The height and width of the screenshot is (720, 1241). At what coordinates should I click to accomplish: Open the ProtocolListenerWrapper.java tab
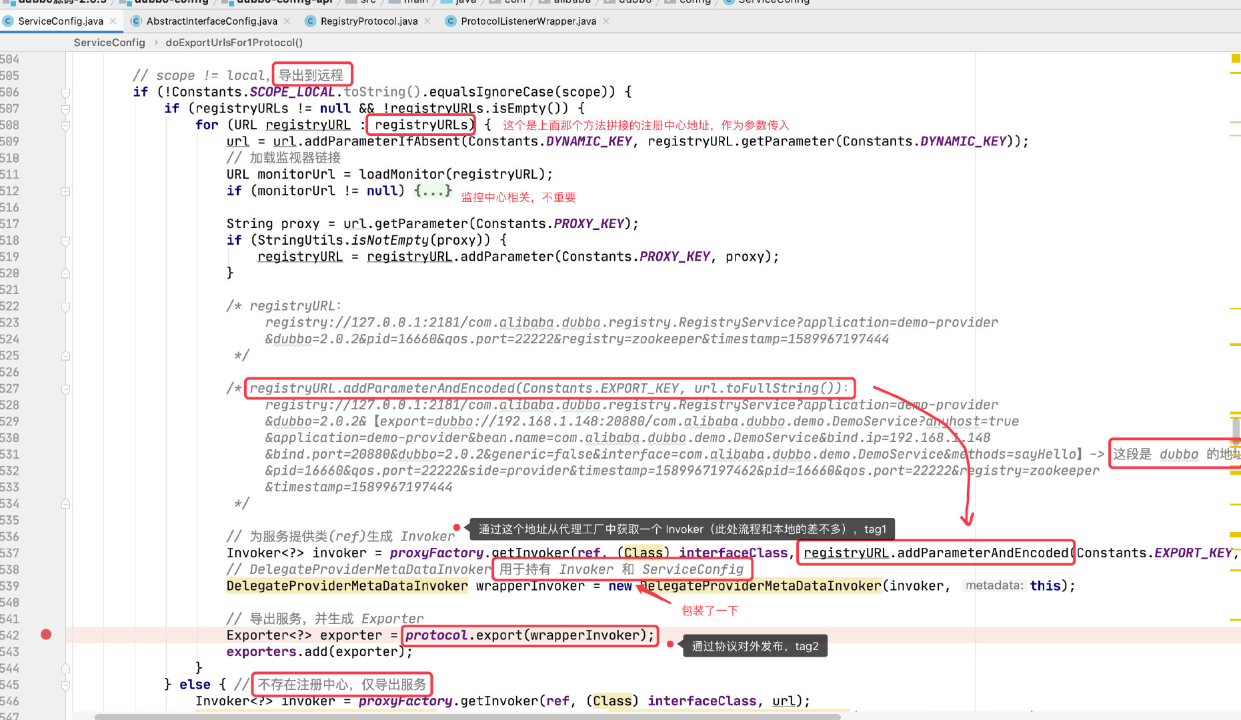click(x=528, y=21)
